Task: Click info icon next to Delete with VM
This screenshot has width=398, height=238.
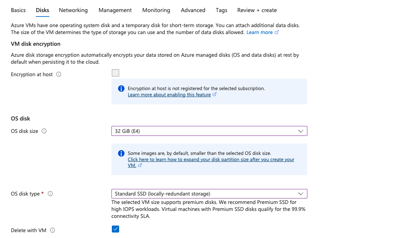Action: 52,230
